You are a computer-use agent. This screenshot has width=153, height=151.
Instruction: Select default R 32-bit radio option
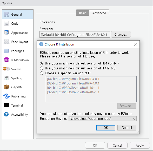point(42,68)
